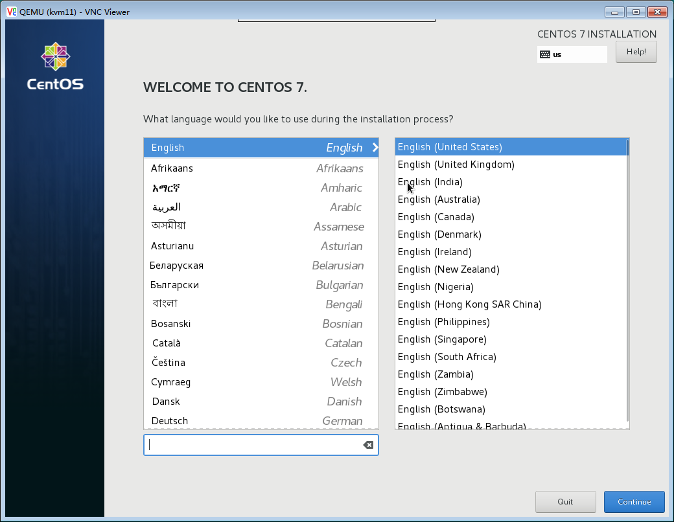
Task: Select Belarusian language row
Action: pyautogui.click(x=261, y=266)
